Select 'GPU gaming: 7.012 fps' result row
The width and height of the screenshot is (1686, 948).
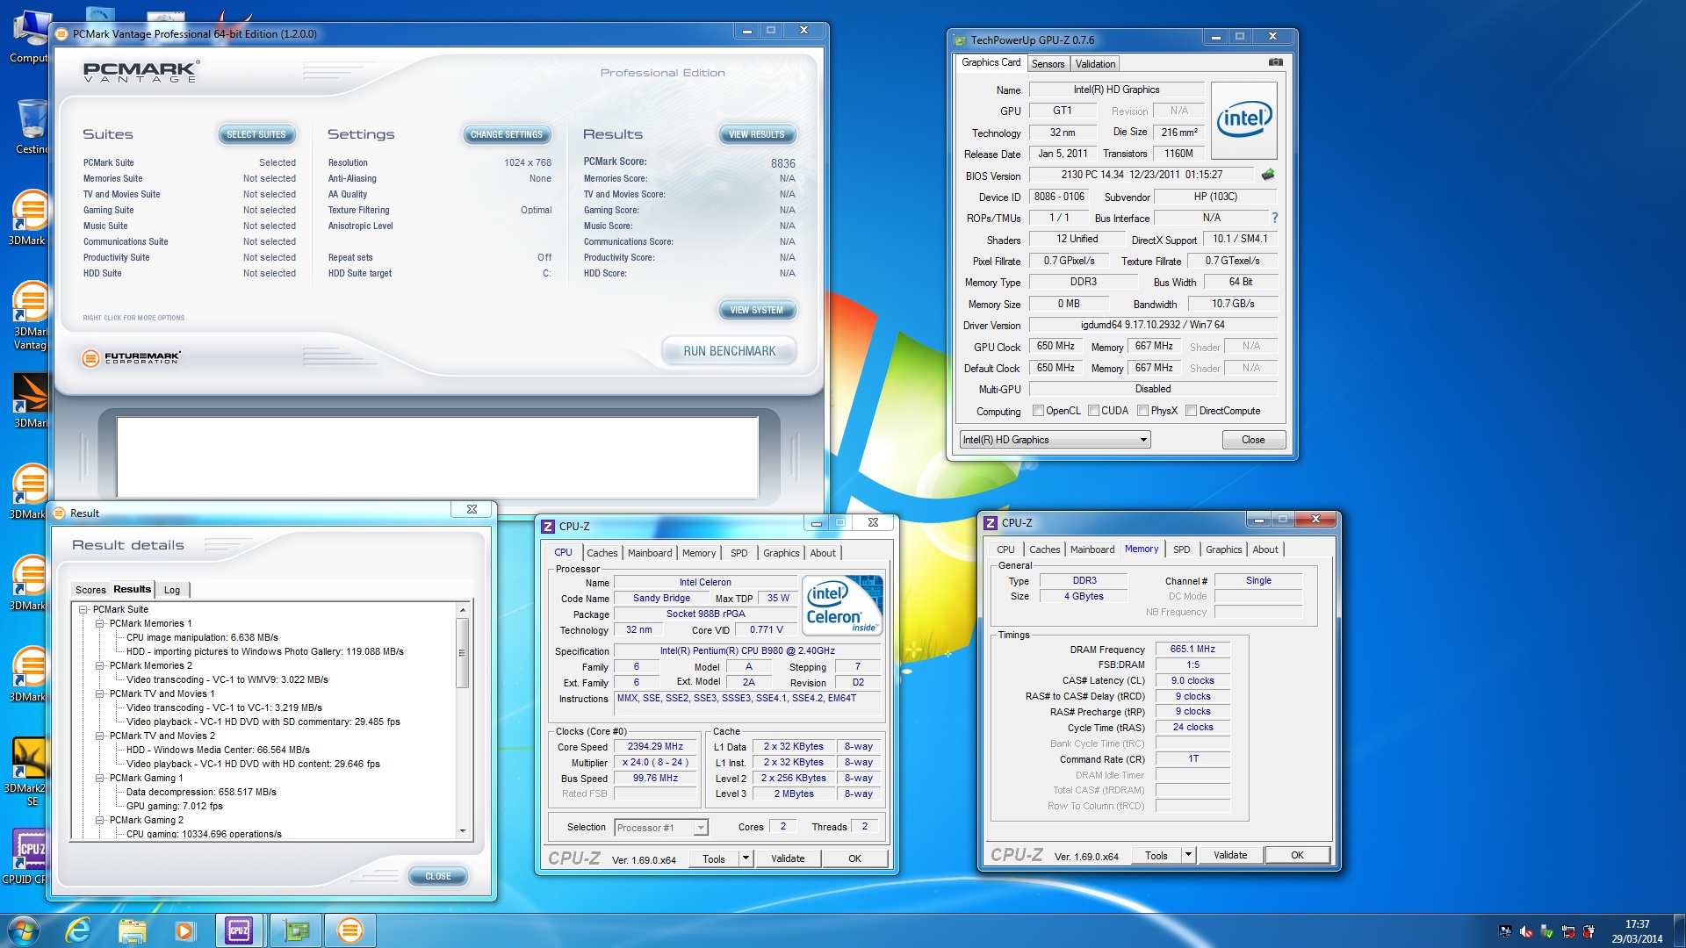174,806
